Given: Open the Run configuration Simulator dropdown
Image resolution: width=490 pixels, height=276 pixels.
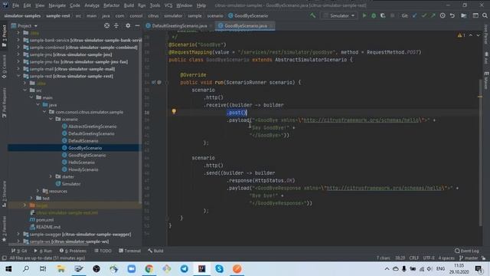Looking at the screenshot, I should coord(339,15).
